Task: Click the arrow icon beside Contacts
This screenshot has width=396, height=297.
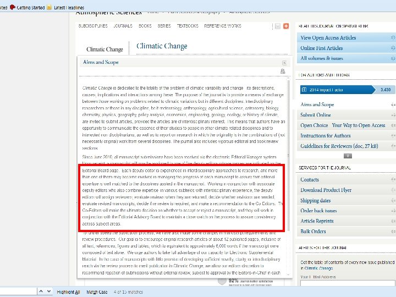Action: tap(393, 179)
